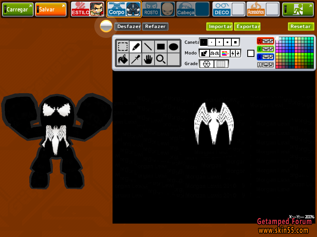The image size is (317, 237).
Task: Select the mirror symmetry Modo icon
Action: point(235,53)
